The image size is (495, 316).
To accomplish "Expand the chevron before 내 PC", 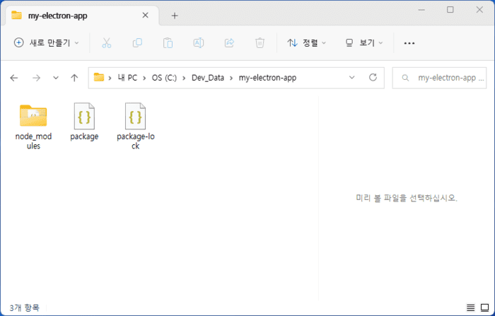I will pyautogui.click(x=110, y=78).
